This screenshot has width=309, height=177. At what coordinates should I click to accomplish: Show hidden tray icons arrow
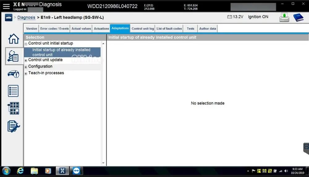pyautogui.click(x=248, y=171)
